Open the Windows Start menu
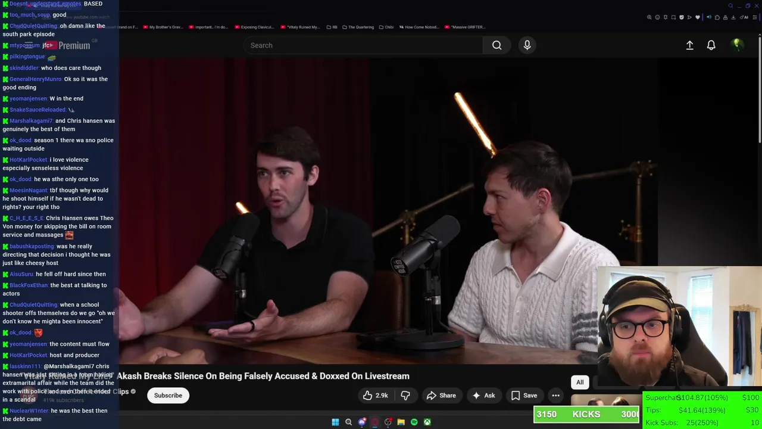This screenshot has height=429, width=762. coord(335,422)
